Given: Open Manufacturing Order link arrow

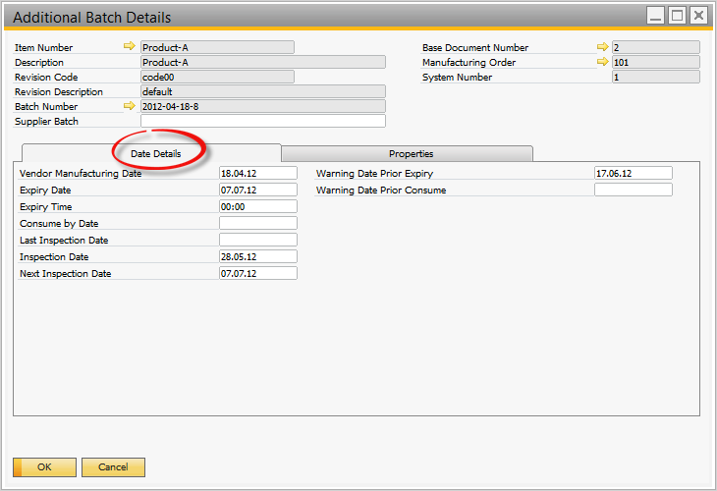Looking at the screenshot, I should tap(602, 62).
